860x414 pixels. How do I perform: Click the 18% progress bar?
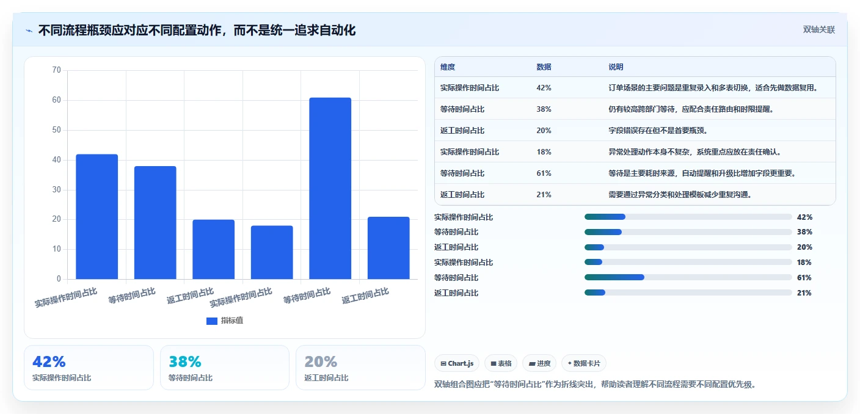(x=688, y=263)
